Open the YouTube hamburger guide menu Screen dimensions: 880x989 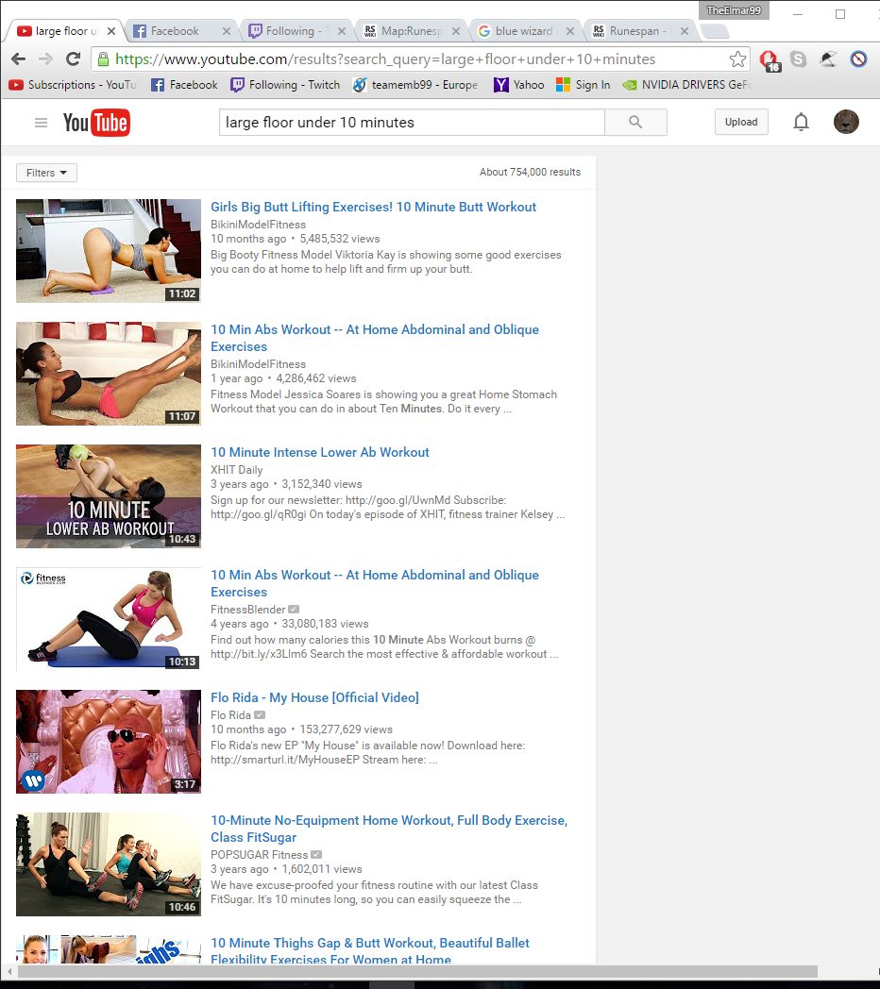(41, 123)
